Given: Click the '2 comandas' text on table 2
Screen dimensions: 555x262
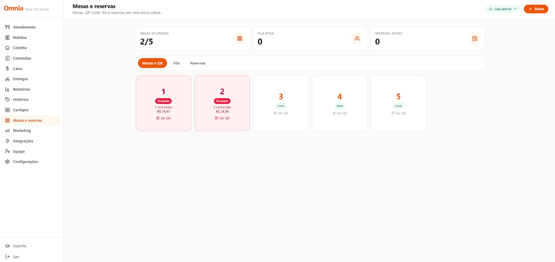Looking at the screenshot, I should [222, 107].
